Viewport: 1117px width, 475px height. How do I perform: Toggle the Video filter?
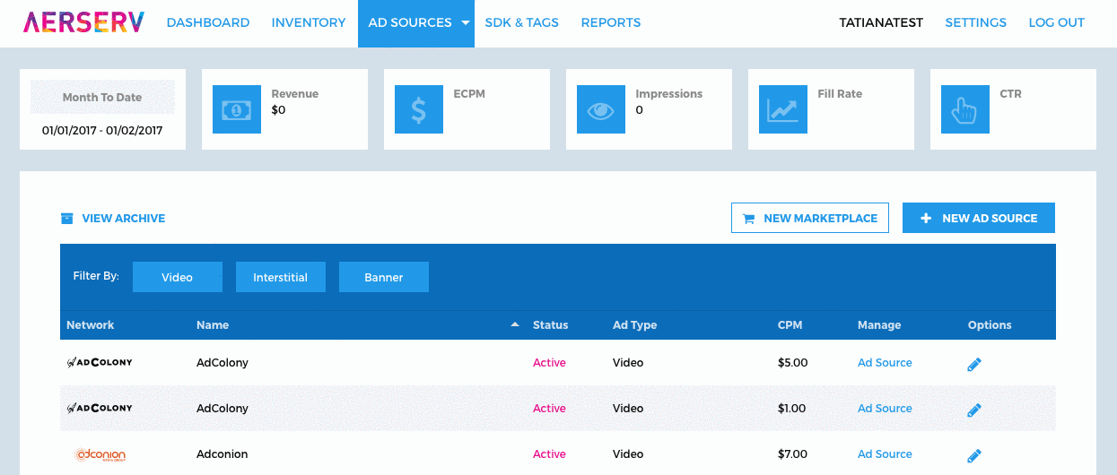tap(177, 277)
